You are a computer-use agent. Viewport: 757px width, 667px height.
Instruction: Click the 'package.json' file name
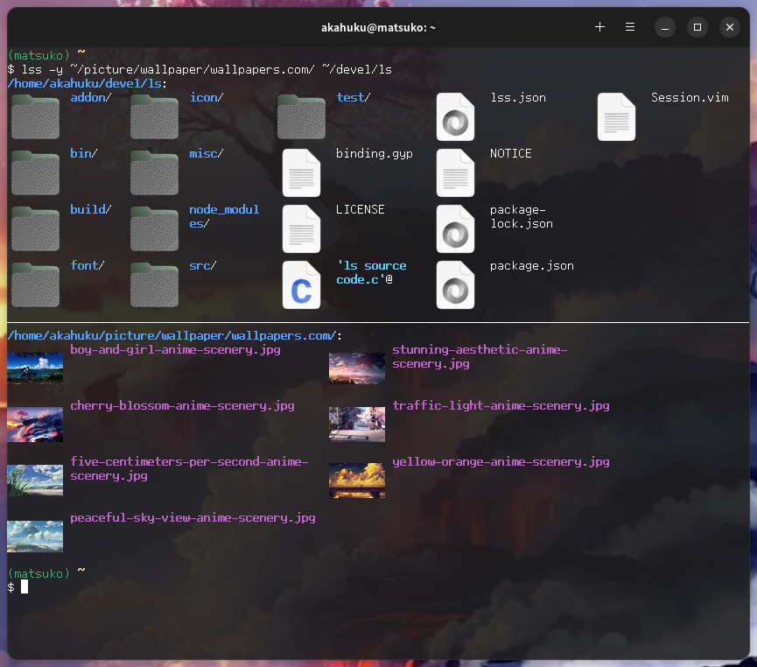pos(532,265)
